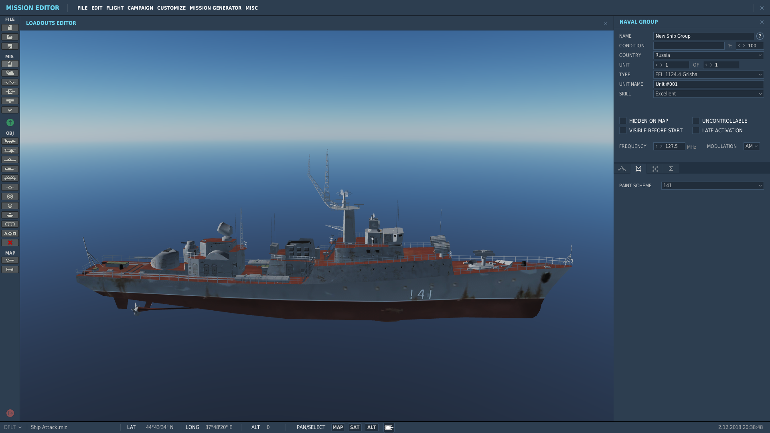Select the helicopter group tool

[x=10, y=150]
